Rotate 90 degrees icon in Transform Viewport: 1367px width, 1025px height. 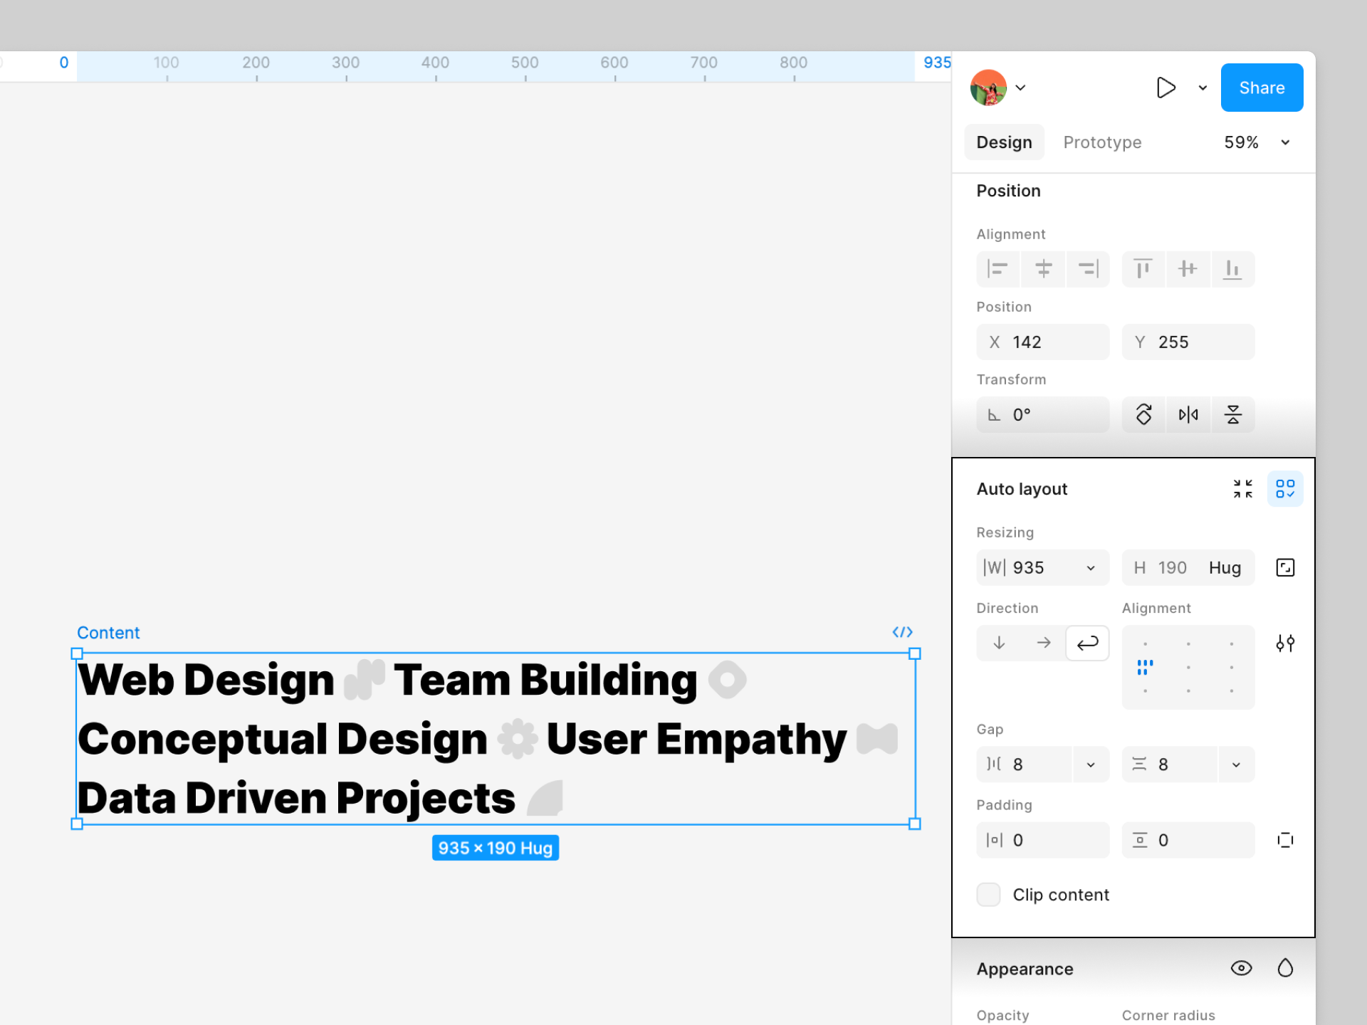(1143, 414)
